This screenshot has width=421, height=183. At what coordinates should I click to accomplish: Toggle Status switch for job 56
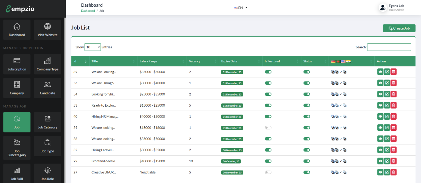307,83
